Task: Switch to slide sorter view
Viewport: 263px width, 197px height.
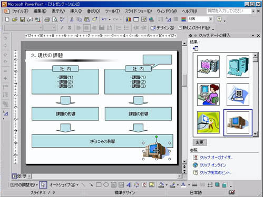Action: [20, 176]
